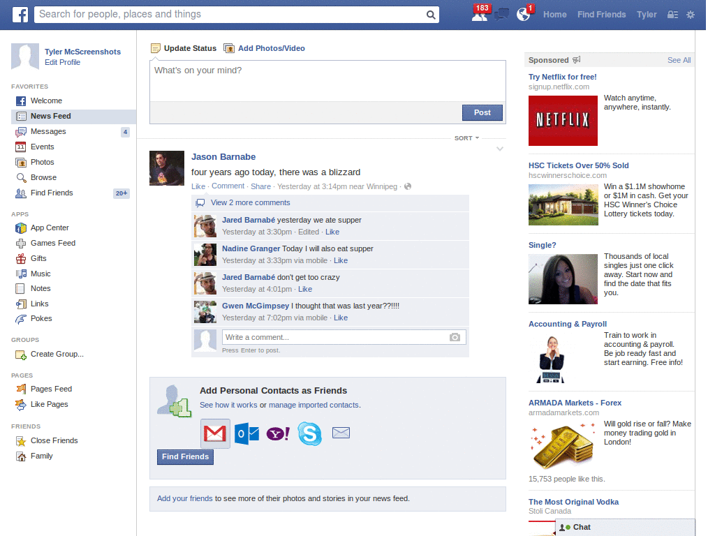Click the Events calendar icon
Image resolution: width=715 pixels, height=536 pixels.
(20, 147)
